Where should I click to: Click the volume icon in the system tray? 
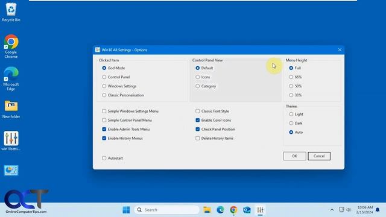(x=349, y=210)
